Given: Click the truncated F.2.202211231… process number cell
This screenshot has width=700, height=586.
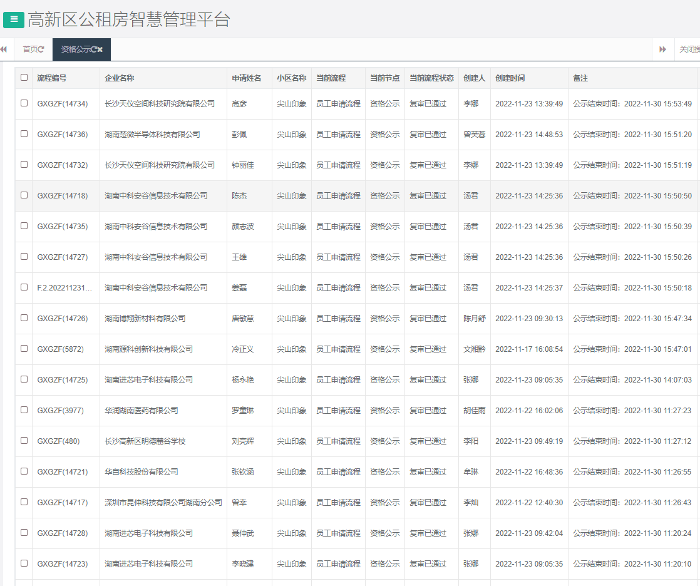Looking at the screenshot, I should (x=64, y=288).
